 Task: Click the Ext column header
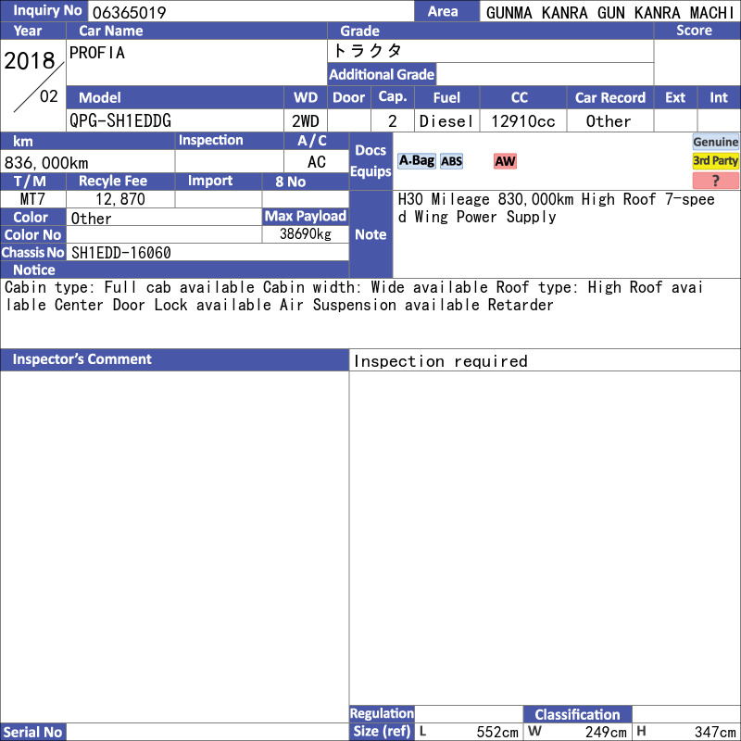click(x=675, y=97)
